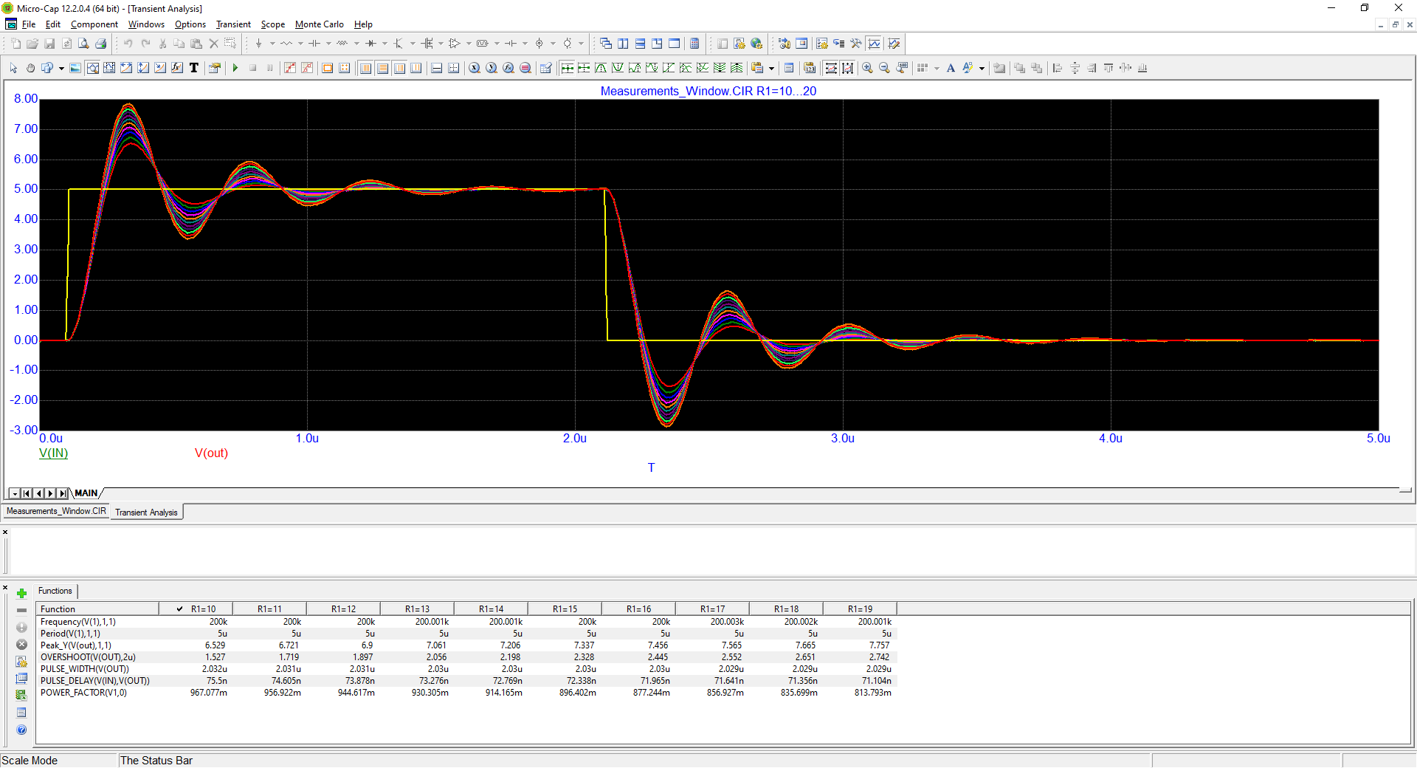Select the POWER_FACTOR(V1,0) row
1417x768 pixels.
(x=465, y=693)
